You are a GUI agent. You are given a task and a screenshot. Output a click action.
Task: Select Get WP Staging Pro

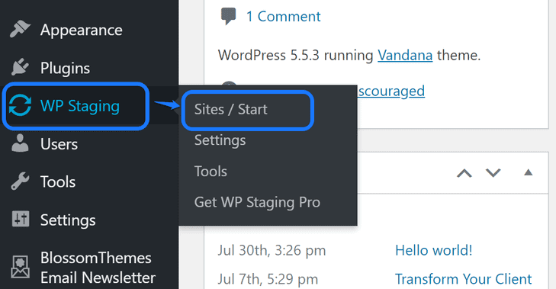[257, 202]
